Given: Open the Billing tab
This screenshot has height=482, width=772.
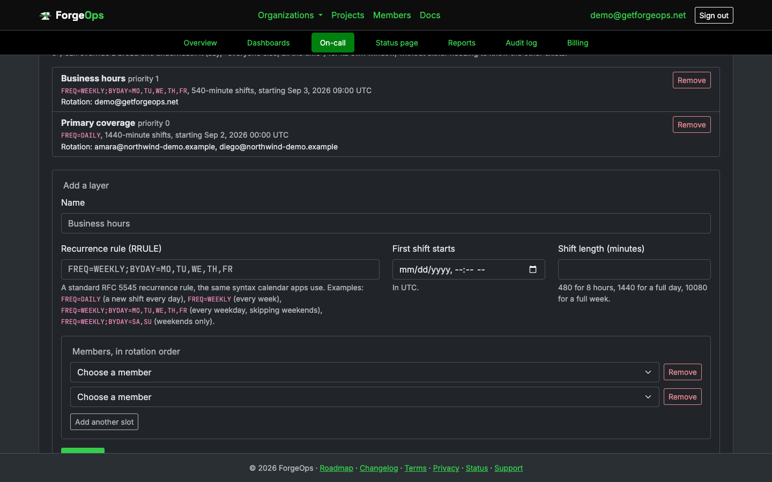Looking at the screenshot, I should [x=577, y=43].
